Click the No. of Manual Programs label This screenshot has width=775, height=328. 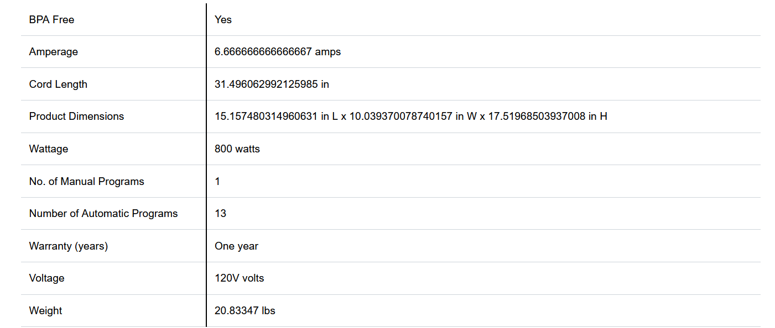[86, 182]
